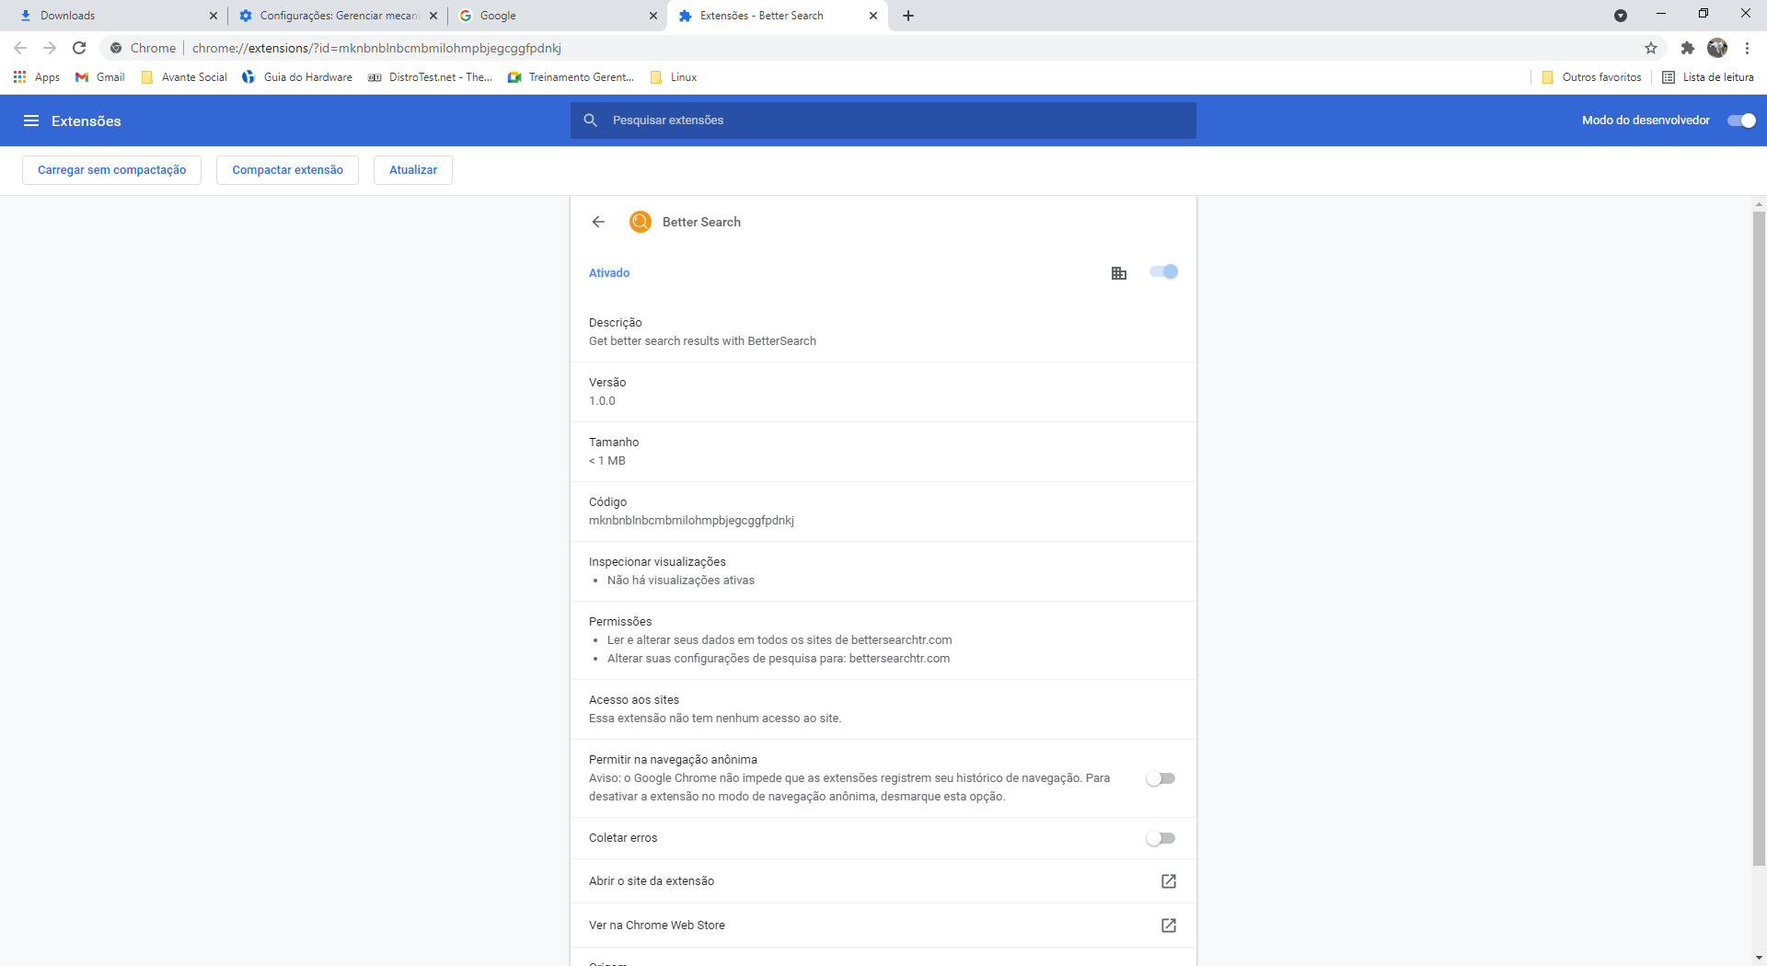Click the browser forward arrow
Image resolution: width=1767 pixels, height=966 pixels.
pos(50,48)
